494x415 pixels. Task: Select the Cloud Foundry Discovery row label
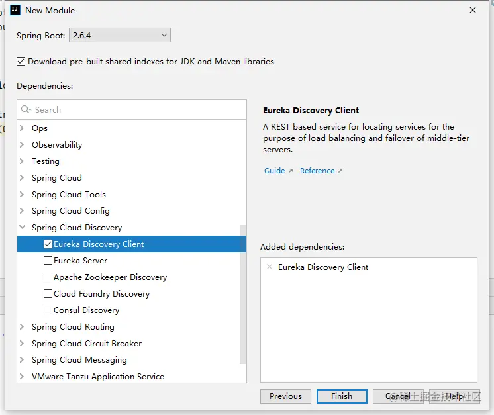(101, 293)
